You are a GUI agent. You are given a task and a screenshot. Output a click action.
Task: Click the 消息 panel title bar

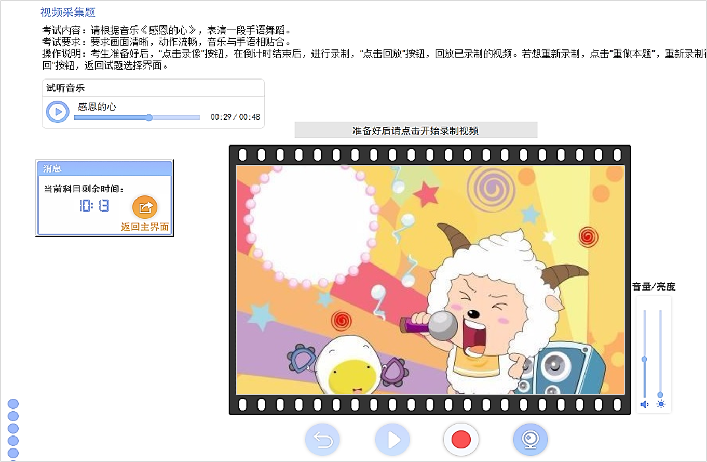click(x=105, y=168)
